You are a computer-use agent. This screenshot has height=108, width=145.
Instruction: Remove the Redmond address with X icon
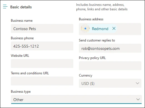click(x=114, y=28)
